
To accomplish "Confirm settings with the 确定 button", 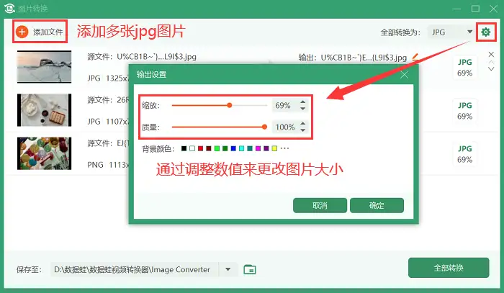I will (x=377, y=205).
